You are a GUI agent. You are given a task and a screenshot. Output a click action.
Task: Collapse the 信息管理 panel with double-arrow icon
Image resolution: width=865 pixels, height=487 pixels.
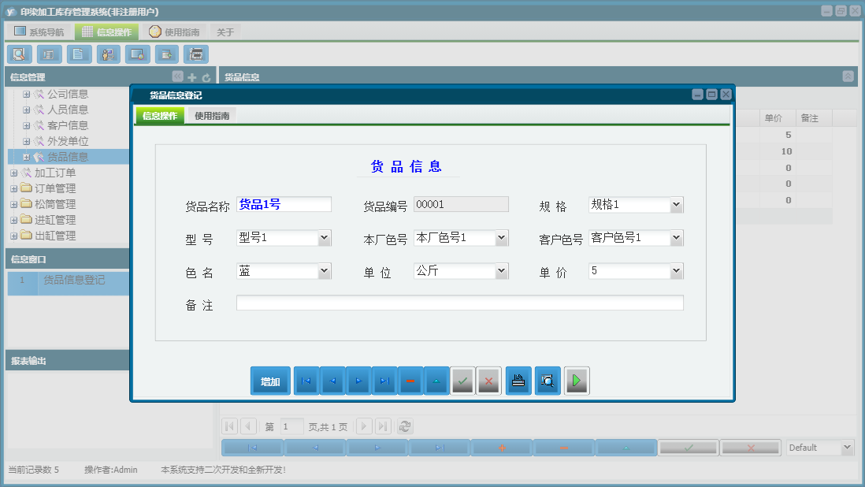177,76
